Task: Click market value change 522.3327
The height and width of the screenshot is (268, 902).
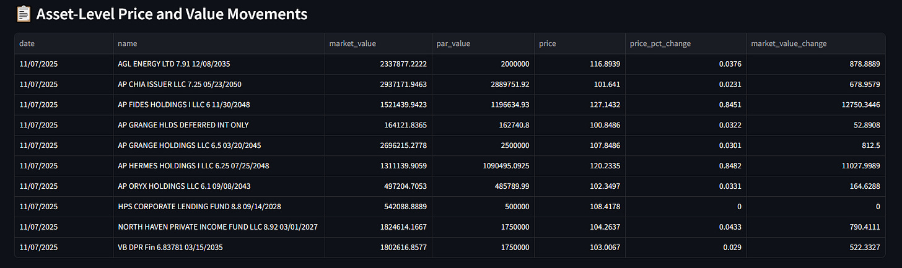Action: tap(816, 248)
